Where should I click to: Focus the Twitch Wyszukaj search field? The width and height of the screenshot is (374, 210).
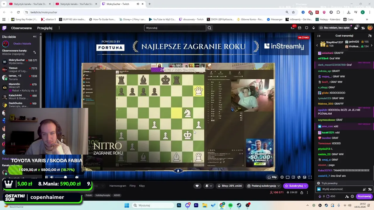[175, 28]
